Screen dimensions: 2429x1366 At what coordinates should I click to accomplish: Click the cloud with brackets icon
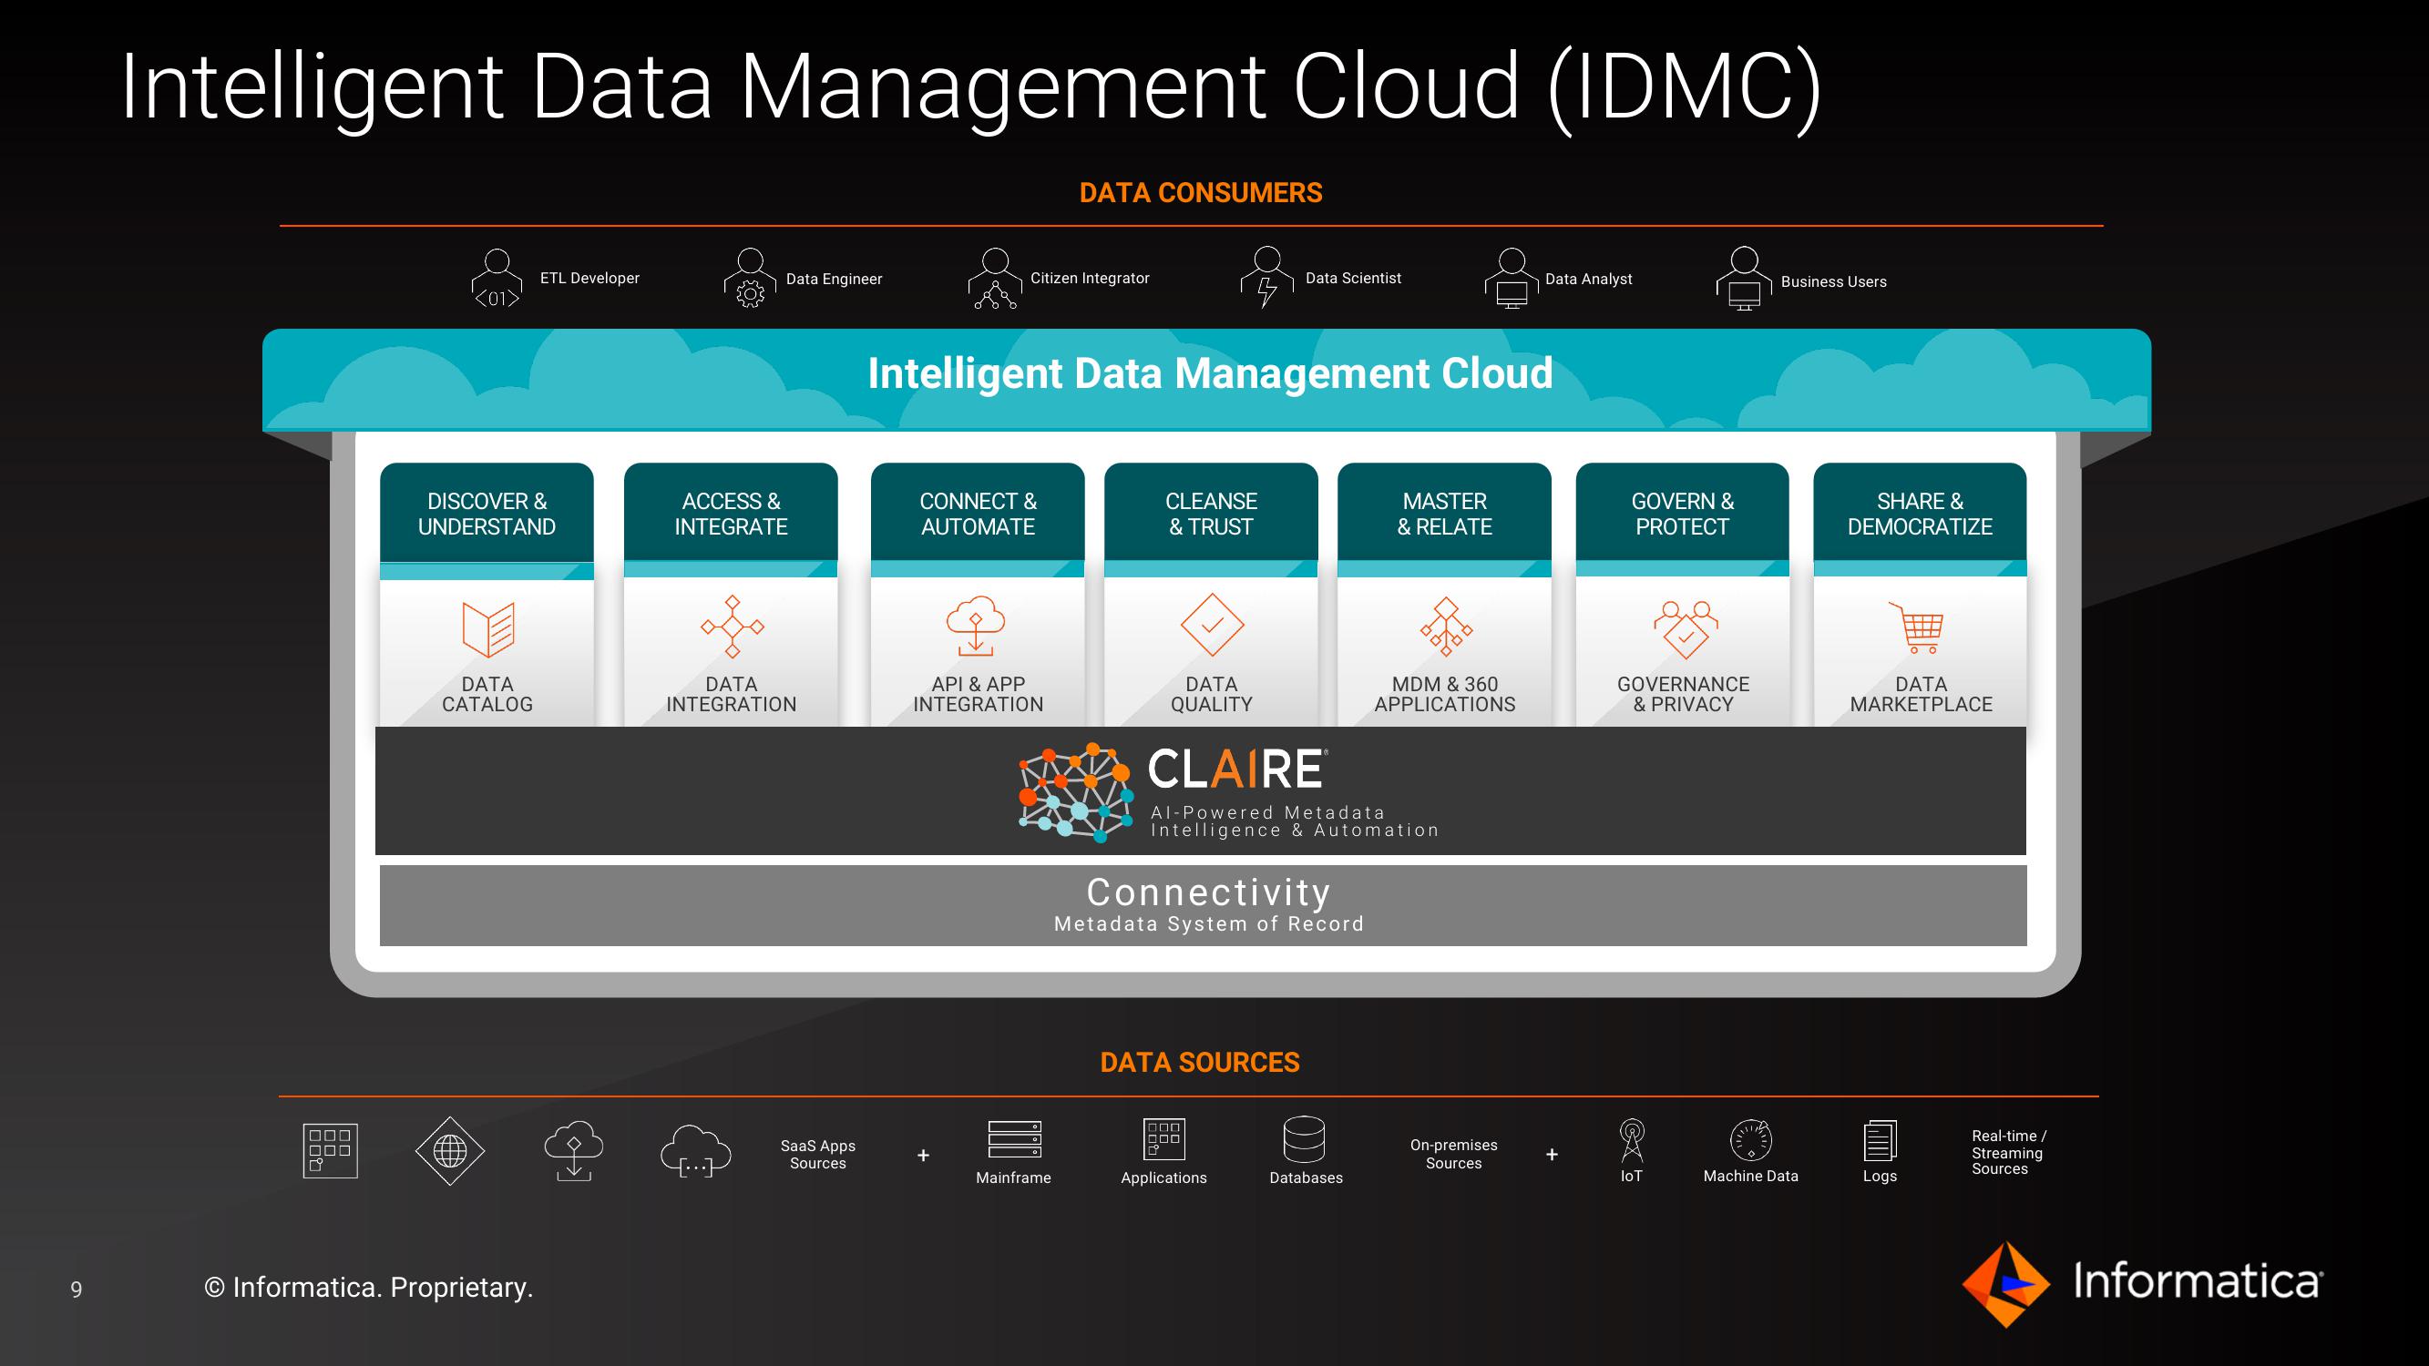(695, 1151)
